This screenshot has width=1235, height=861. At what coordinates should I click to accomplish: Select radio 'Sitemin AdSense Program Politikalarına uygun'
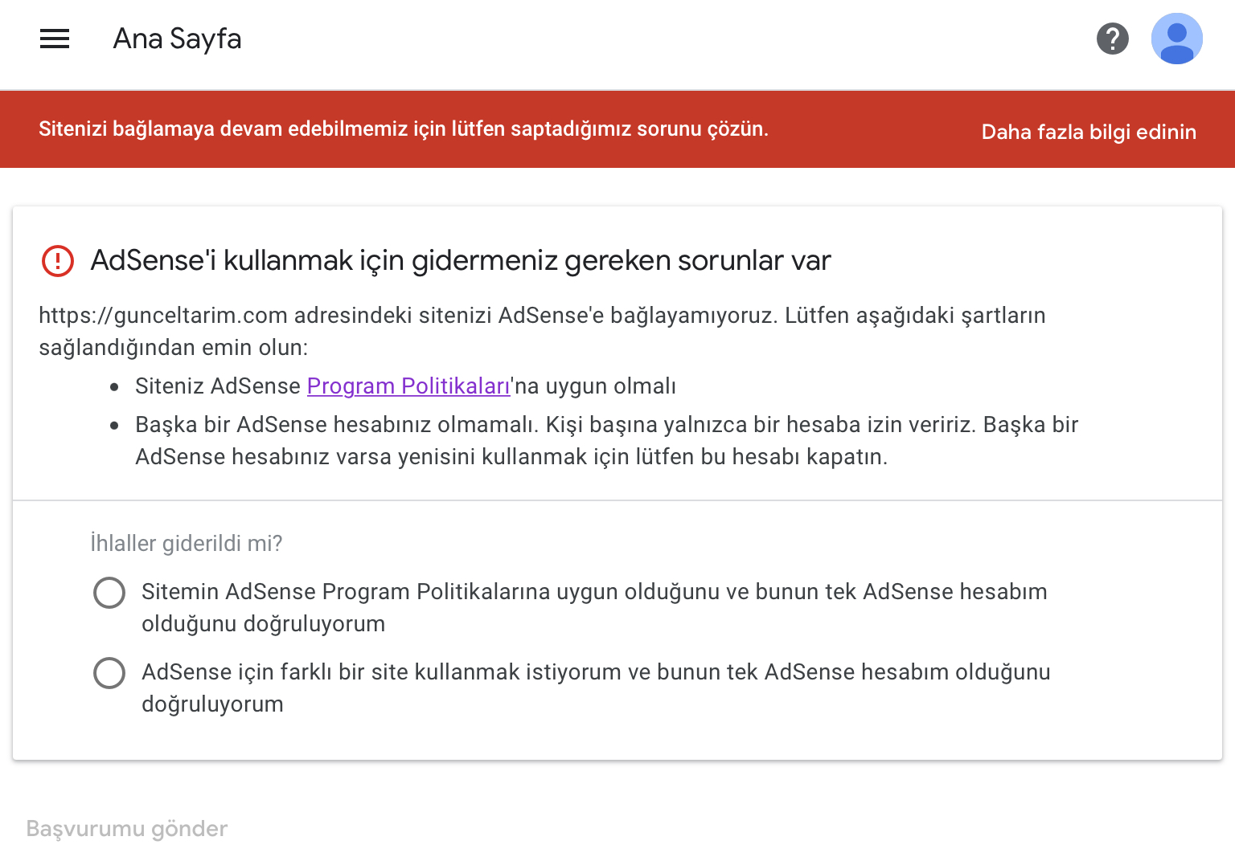pos(109,593)
